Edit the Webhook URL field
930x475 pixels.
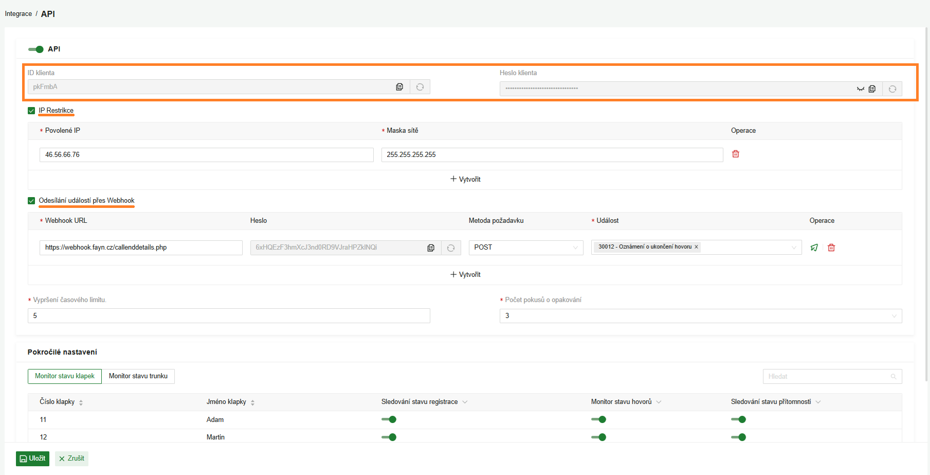[x=141, y=248]
